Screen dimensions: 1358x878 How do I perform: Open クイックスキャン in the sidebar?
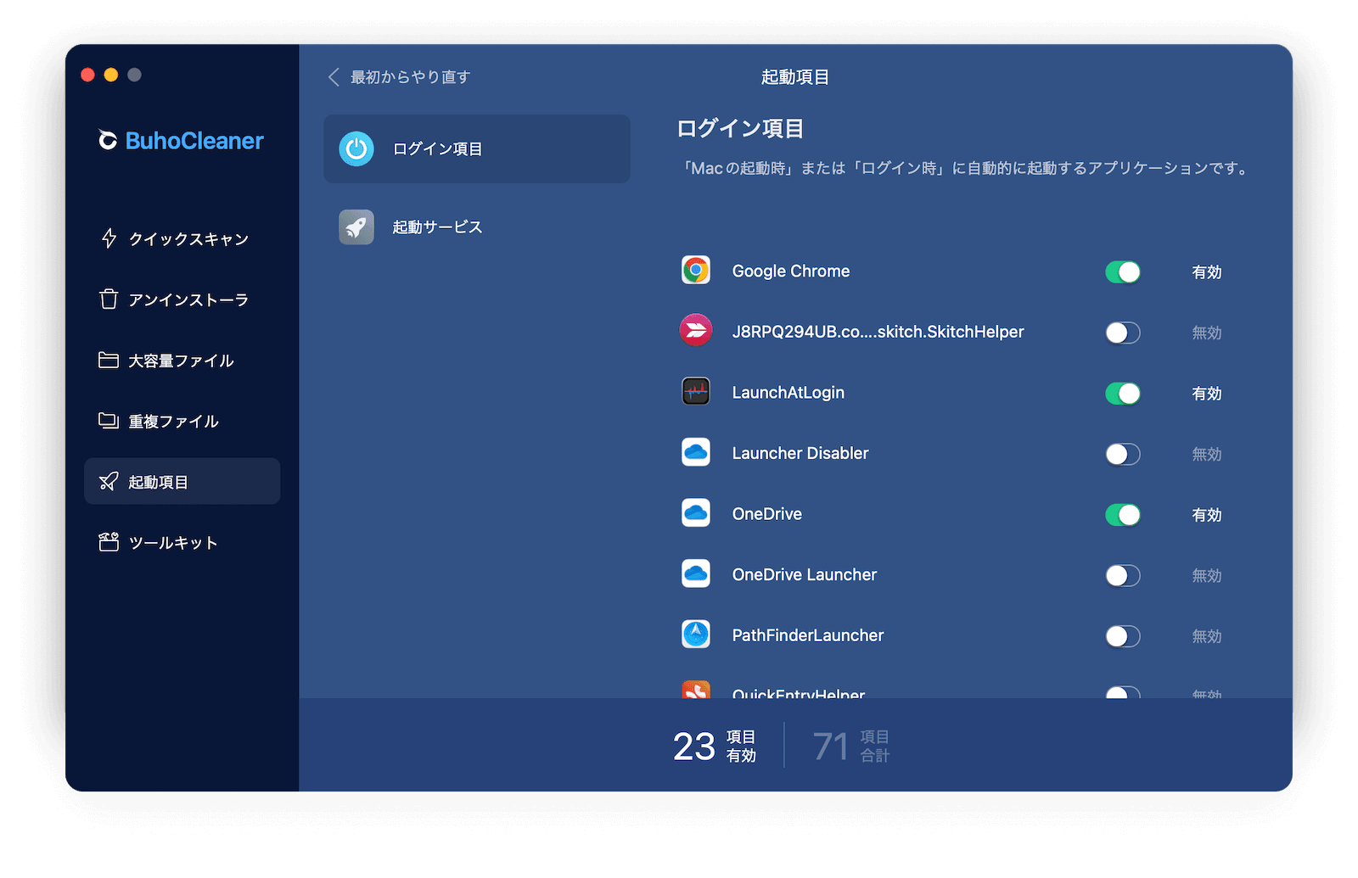[x=182, y=239]
